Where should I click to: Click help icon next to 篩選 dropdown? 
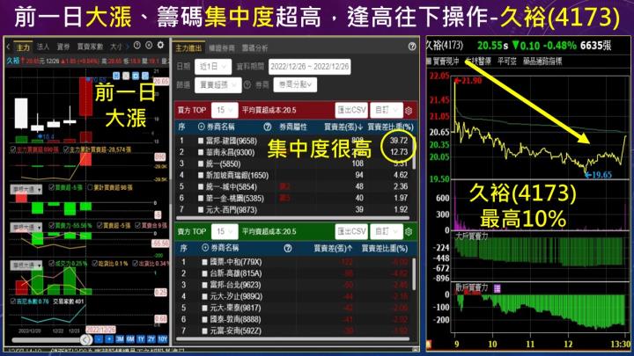[247, 84]
